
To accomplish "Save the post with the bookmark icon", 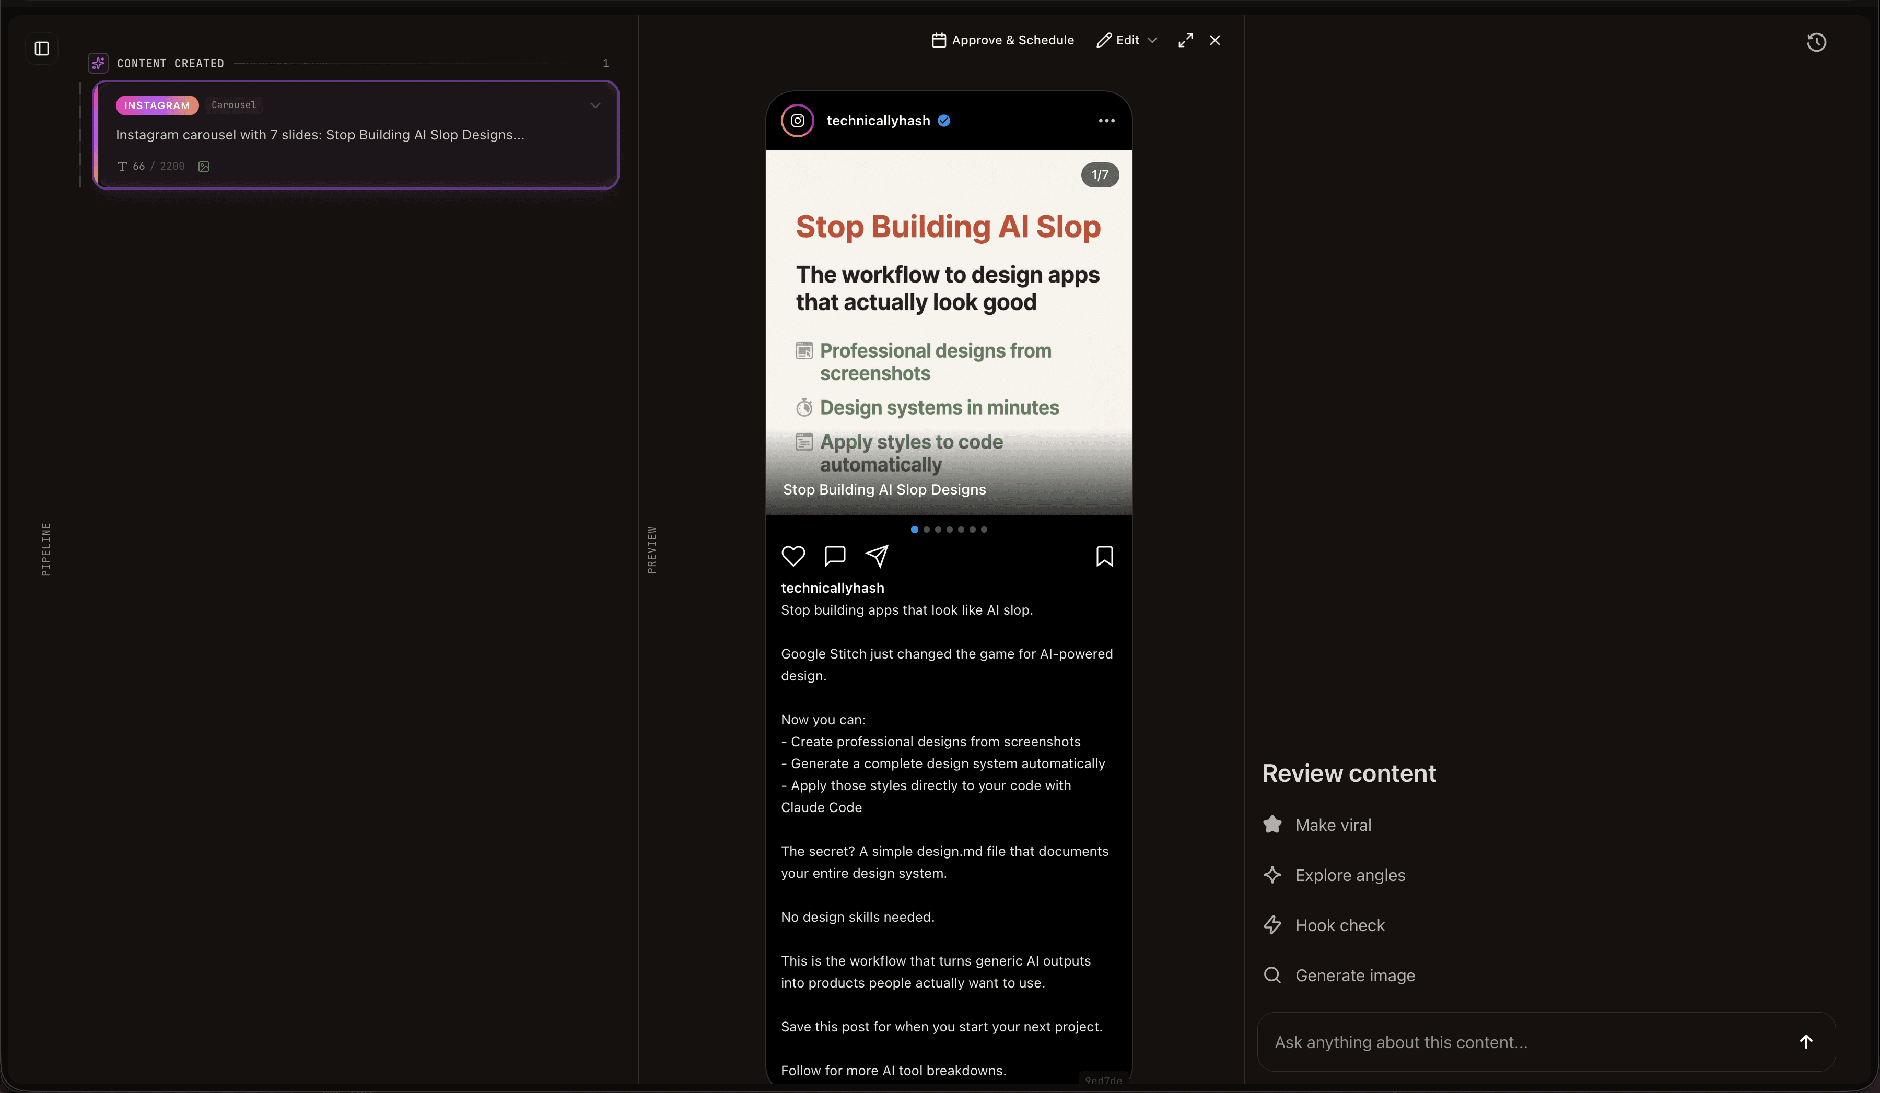I will tap(1105, 556).
